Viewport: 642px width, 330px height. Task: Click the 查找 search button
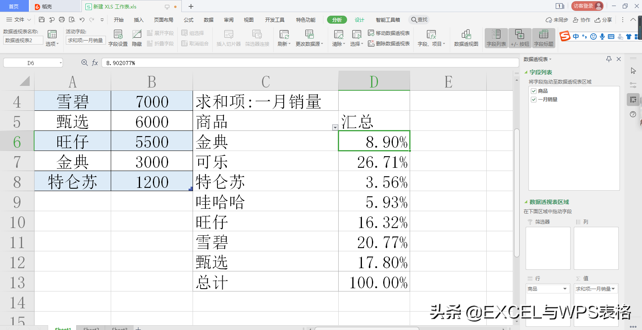pyautogui.click(x=419, y=20)
